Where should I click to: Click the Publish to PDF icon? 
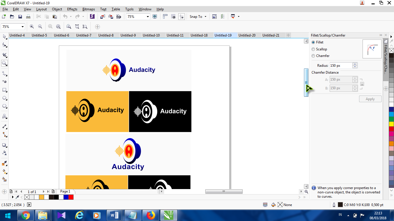click(x=119, y=16)
